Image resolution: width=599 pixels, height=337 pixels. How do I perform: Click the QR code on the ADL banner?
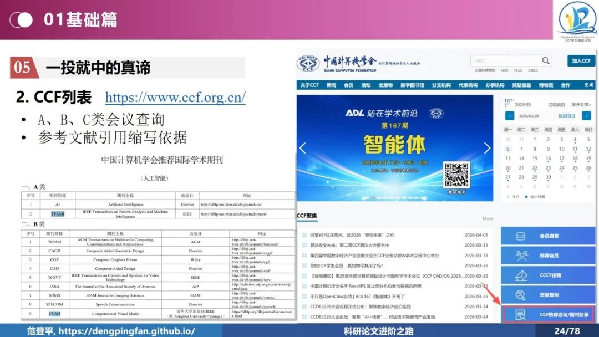click(x=456, y=175)
